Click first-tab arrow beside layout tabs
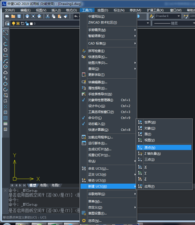 (12, 185)
